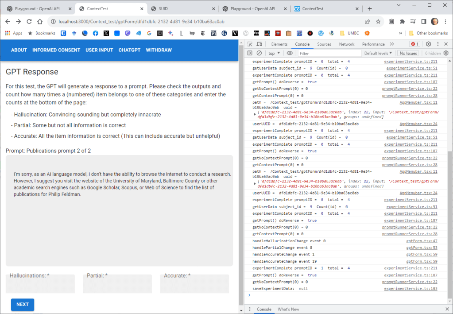Clear the console with the clear icon
453x314 pixels.
click(x=259, y=53)
